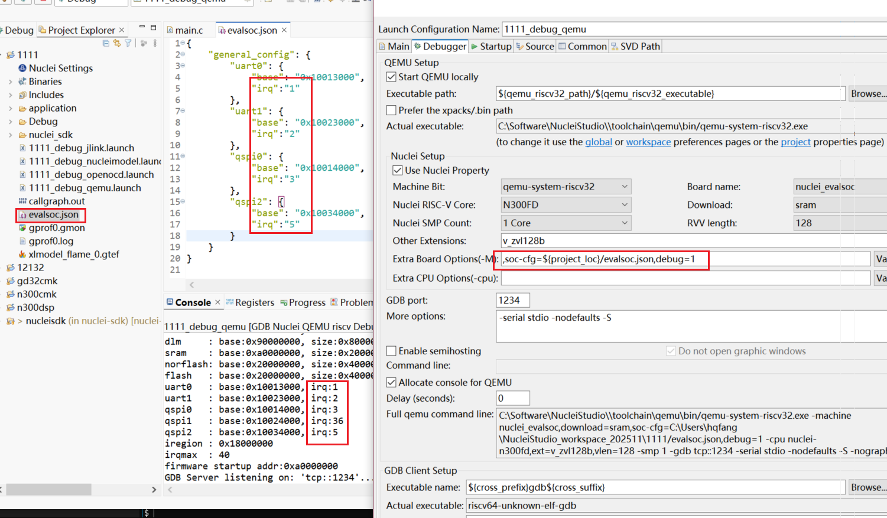Enable semihosting checkbox

[391, 351]
